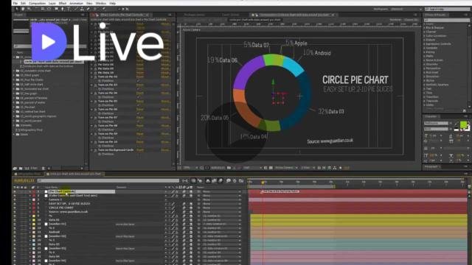Select the Hand tool
This screenshot has width=472, height=265.
pos(23,9)
